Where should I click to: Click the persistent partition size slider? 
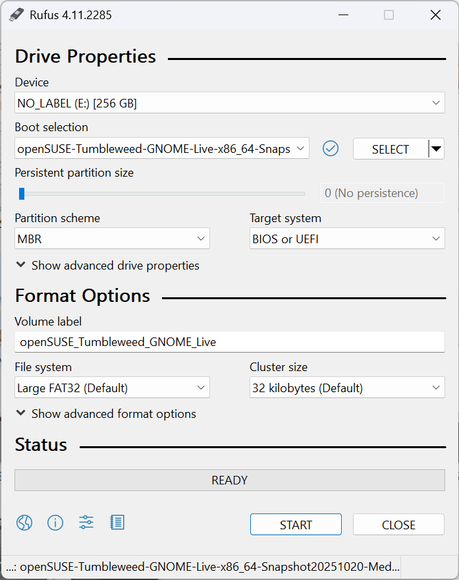(163, 194)
